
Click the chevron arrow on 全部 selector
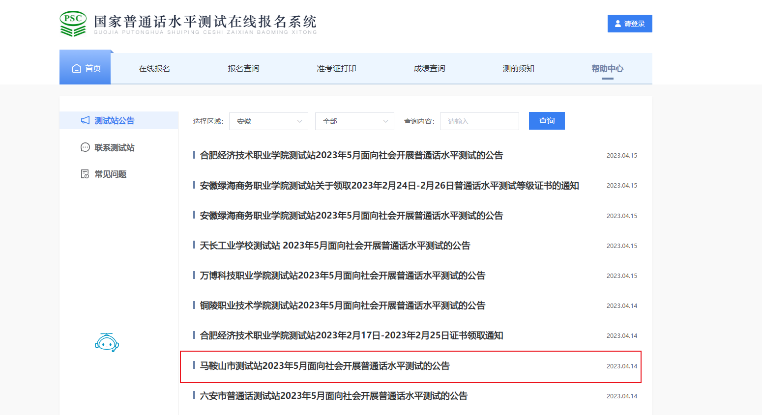tap(385, 121)
